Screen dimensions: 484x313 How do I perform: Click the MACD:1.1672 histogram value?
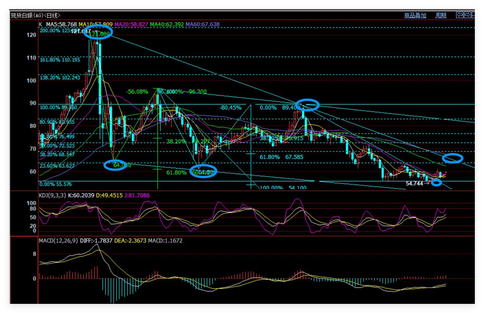click(x=165, y=241)
